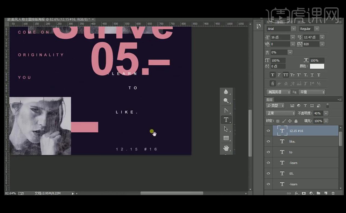The width and height of the screenshot is (346, 213).
Task: Create a new layer group folder
Action: coord(318,193)
